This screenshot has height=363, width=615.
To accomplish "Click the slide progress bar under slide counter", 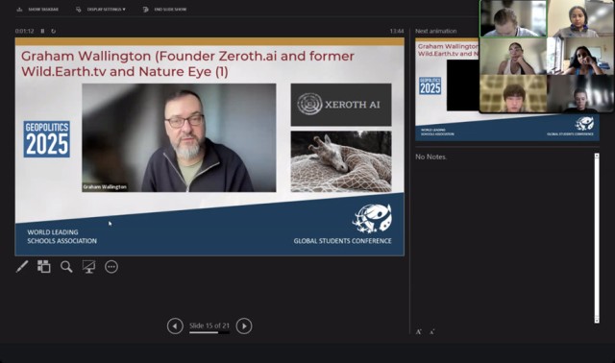I will (209, 333).
